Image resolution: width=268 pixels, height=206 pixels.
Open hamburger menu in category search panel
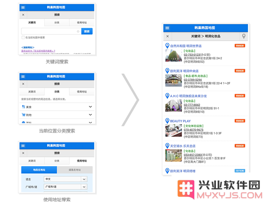coord(23,76)
